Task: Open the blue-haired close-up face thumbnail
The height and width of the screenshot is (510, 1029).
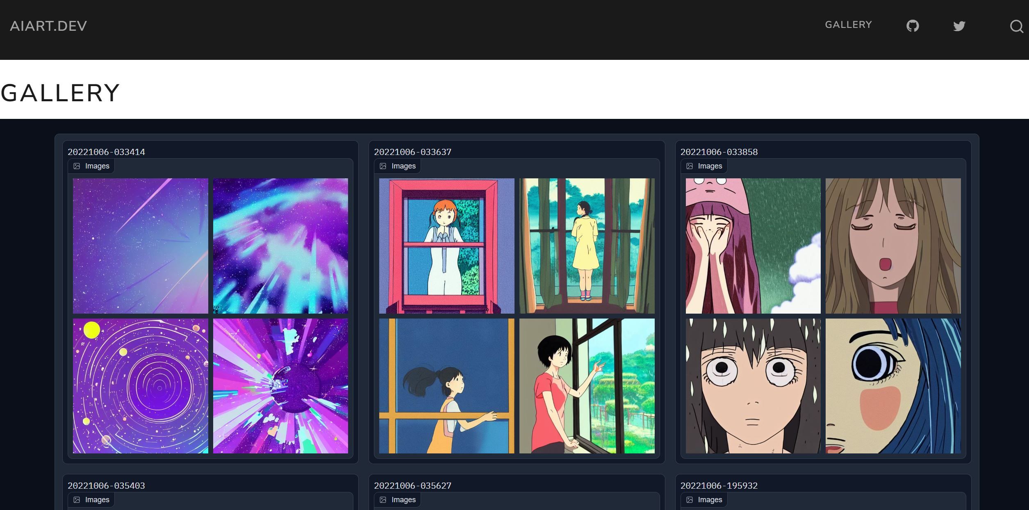Action: pos(893,387)
